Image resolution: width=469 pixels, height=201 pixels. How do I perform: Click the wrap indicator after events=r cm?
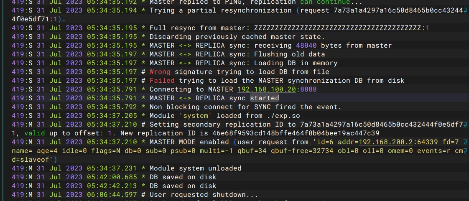coord(466,151)
